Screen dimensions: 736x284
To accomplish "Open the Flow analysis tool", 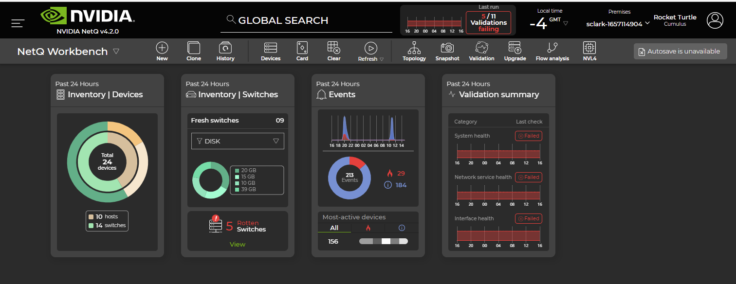I will tap(552, 48).
